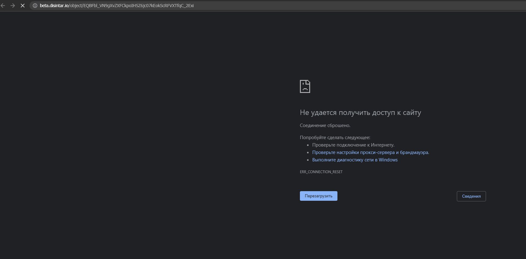
Task: Click the forward navigation arrow
Action: point(13,6)
